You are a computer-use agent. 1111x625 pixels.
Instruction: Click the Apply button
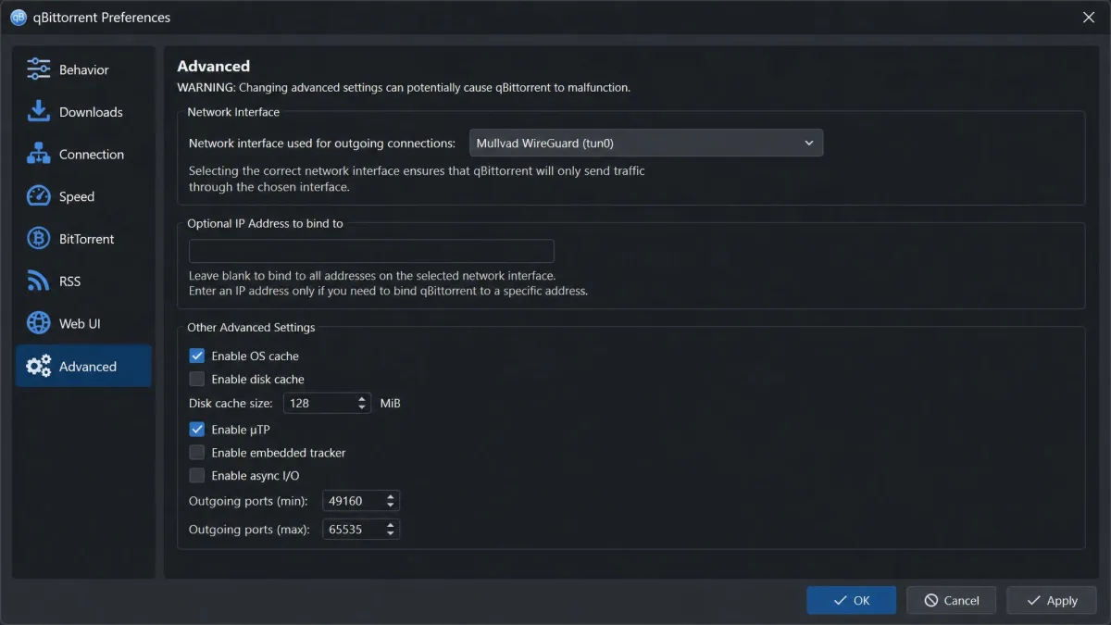1051,600
